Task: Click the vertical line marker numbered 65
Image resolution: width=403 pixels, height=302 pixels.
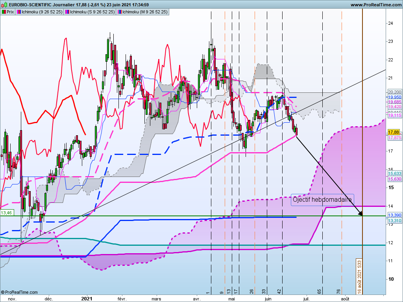Action: (x=319, y=292)
